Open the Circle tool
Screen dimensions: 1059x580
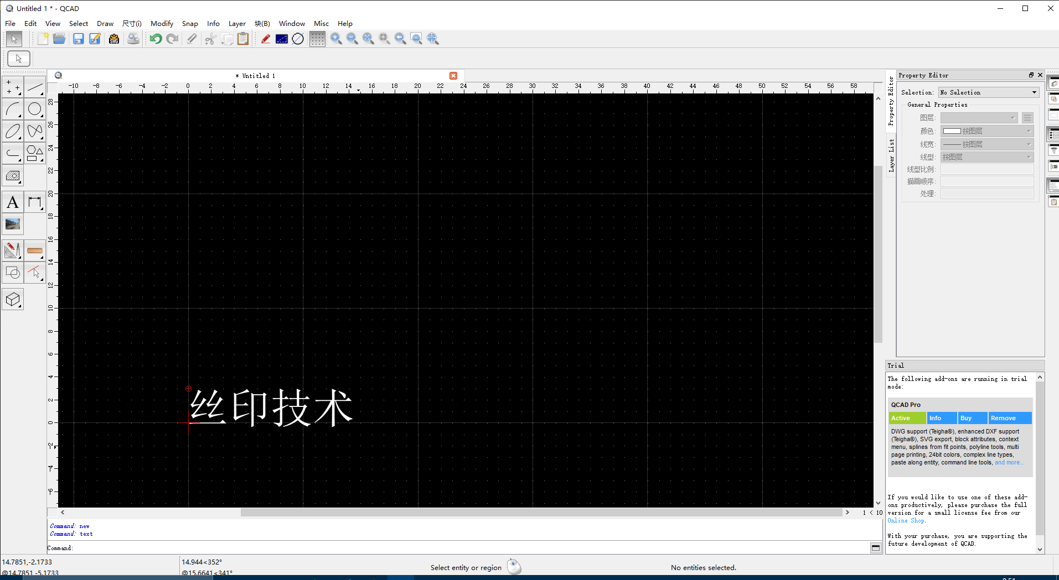[35, 109]
